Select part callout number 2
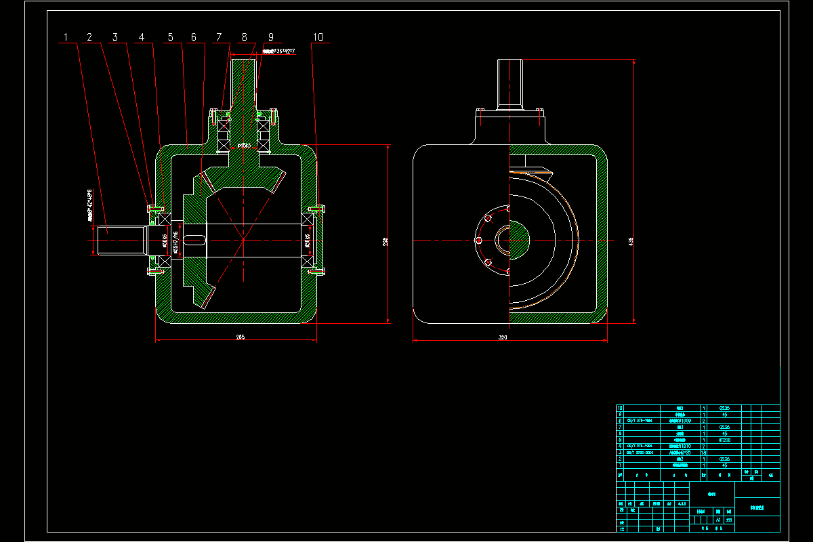The image size is (813, 542). click(x=89, y=37)
